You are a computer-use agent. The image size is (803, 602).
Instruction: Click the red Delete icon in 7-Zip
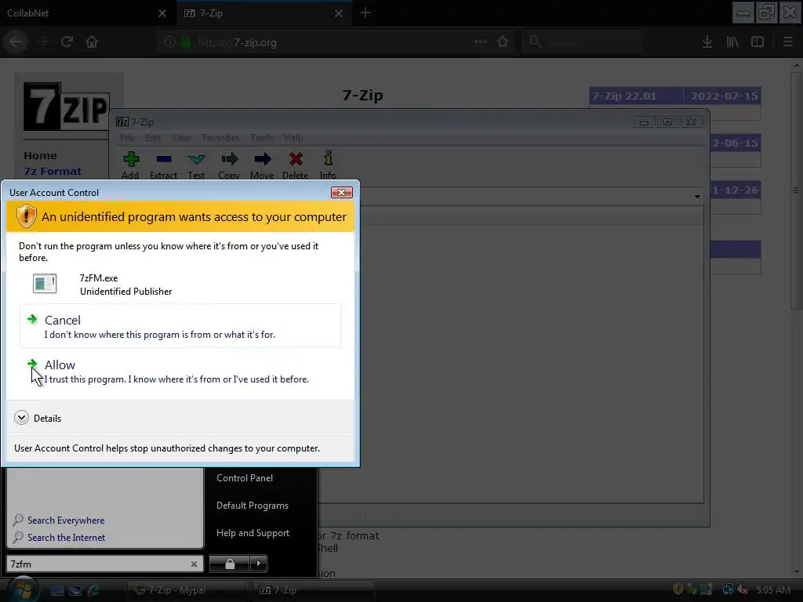pyautogui.click(x=296, y=159)
